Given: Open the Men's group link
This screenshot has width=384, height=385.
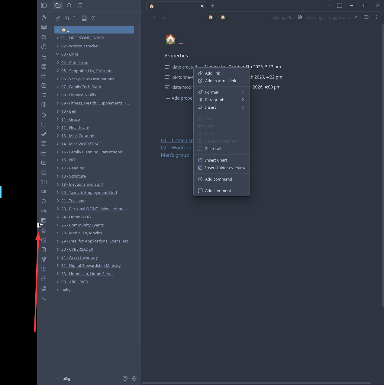Looking at the screenshot, I should pyautogui.click(x=175, y=155).
